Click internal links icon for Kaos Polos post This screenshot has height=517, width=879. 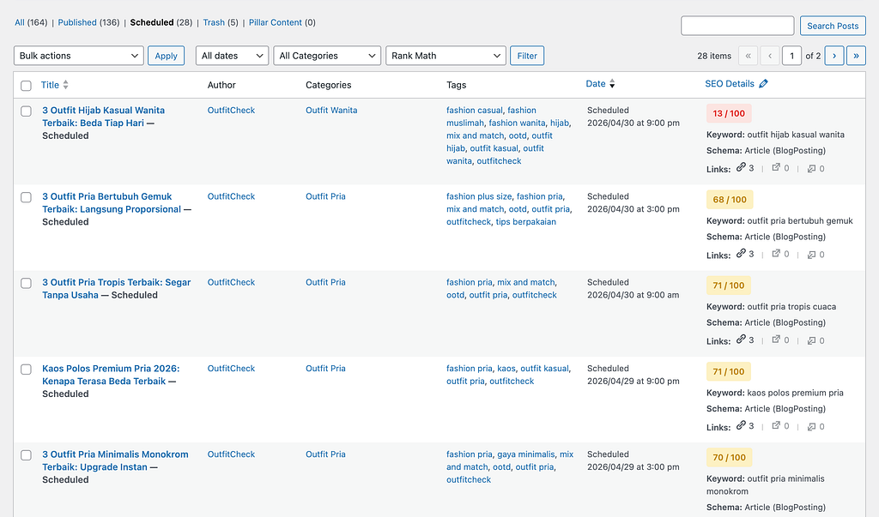[x=741, y=425]
